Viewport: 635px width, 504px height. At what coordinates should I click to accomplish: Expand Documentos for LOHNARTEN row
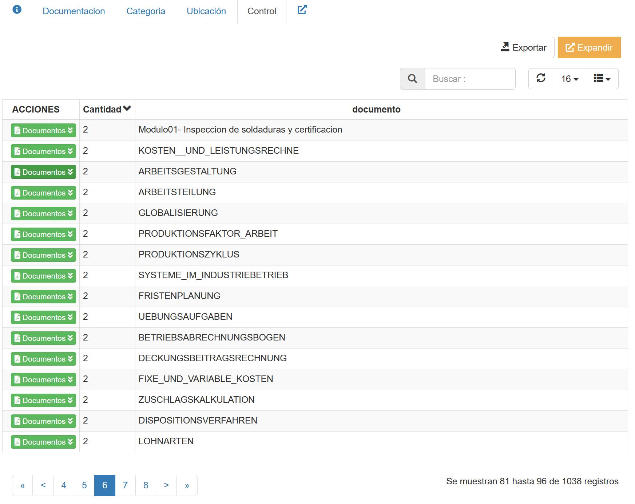point(43,442)
